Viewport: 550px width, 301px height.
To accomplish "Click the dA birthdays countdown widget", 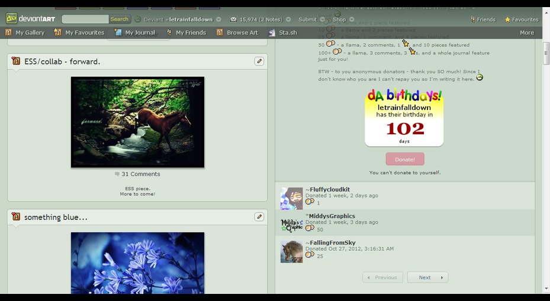I will coord(404,118).
